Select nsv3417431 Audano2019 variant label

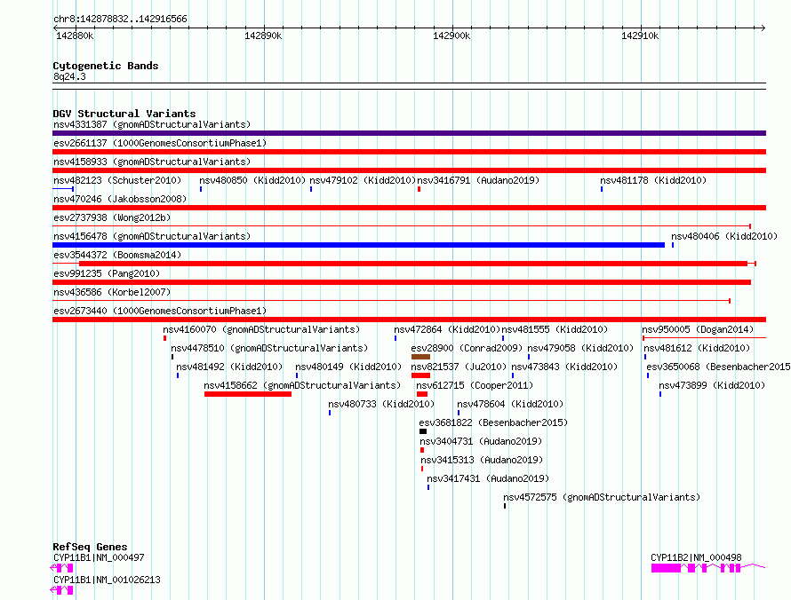488,478
